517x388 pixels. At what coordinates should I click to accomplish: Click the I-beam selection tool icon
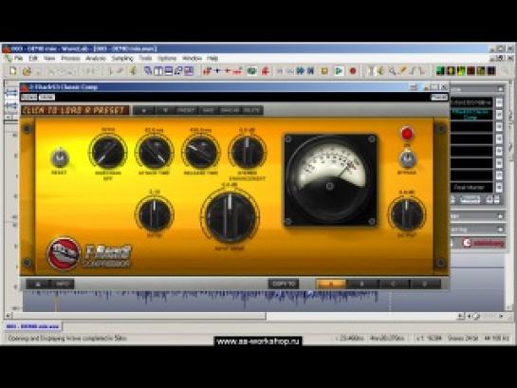point(371,71)
